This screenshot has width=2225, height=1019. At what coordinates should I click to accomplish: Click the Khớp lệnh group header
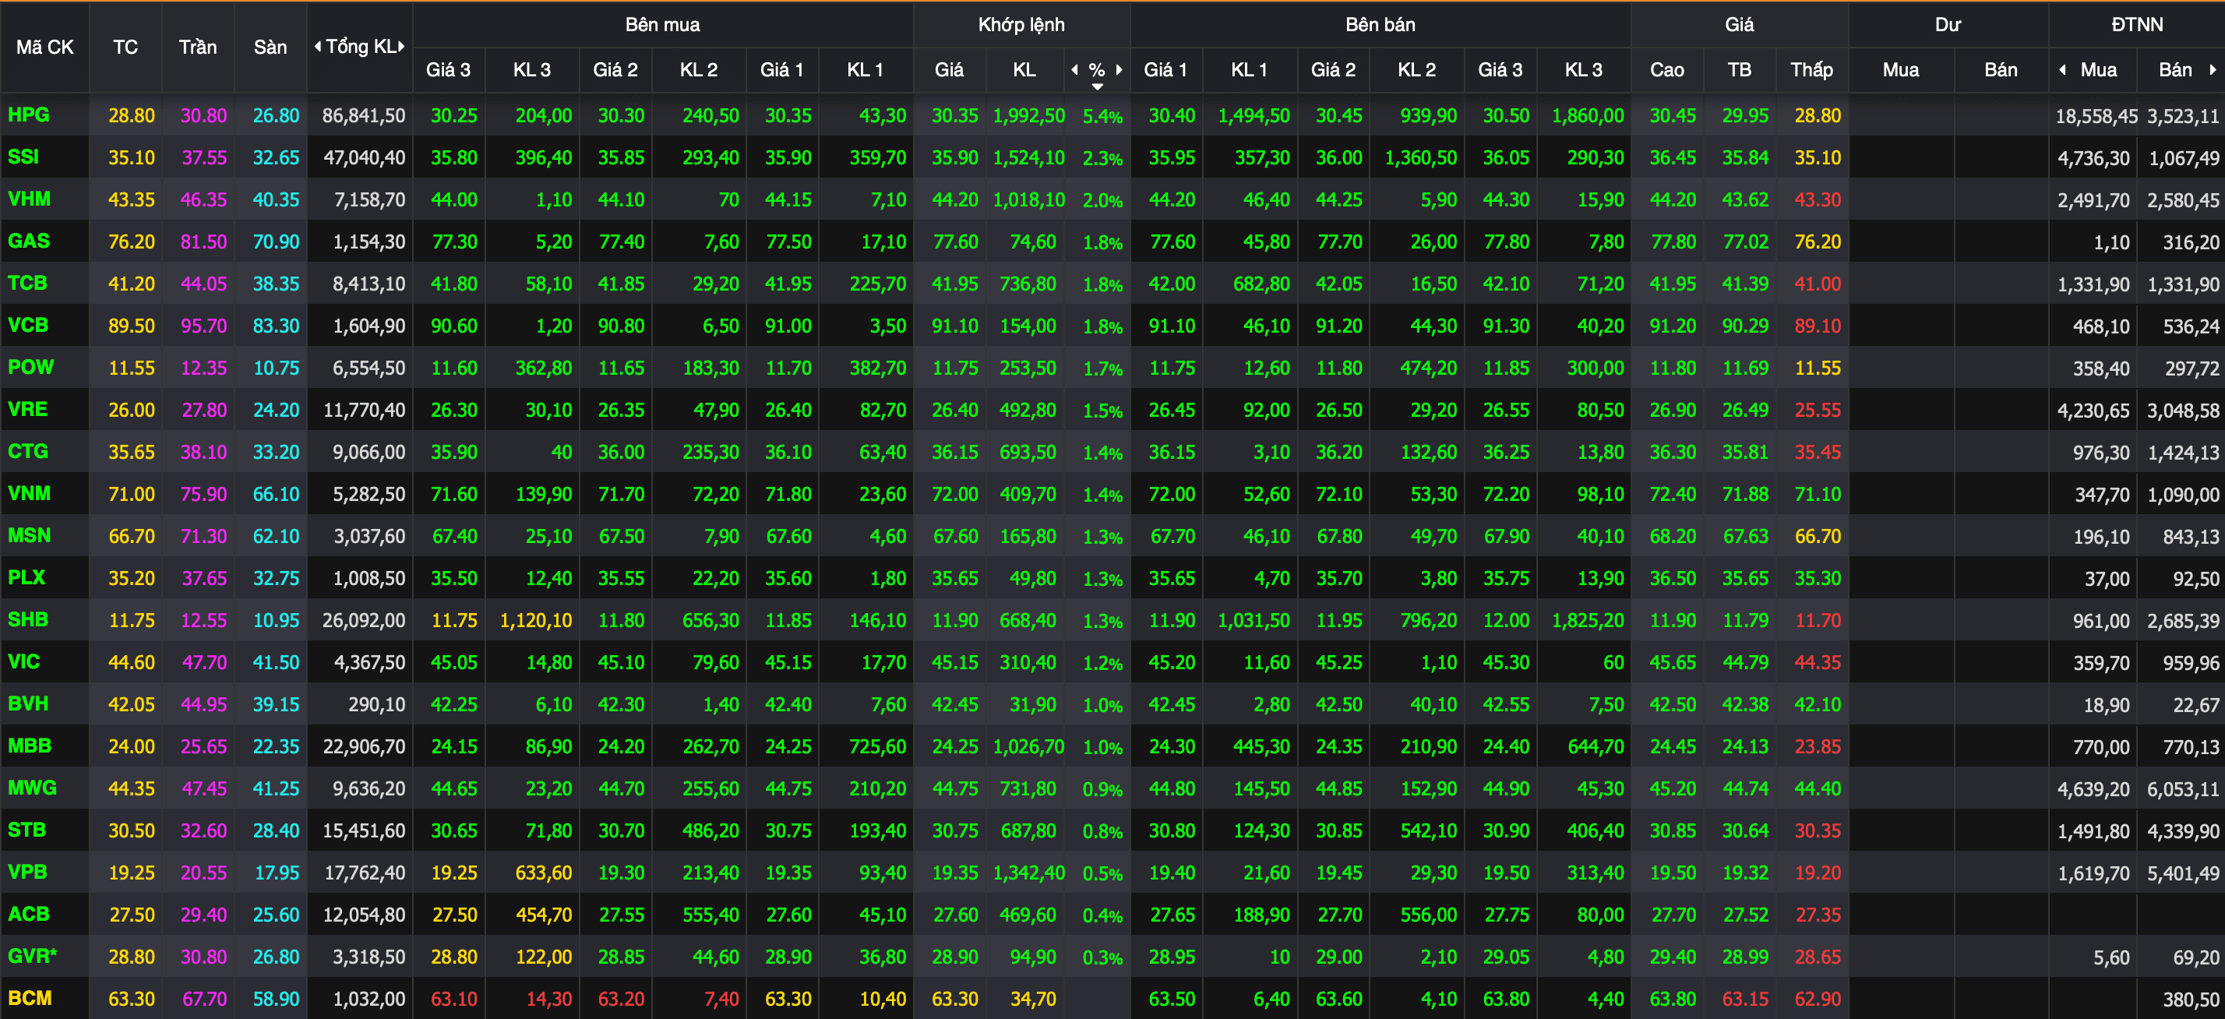coord(1021,24)
